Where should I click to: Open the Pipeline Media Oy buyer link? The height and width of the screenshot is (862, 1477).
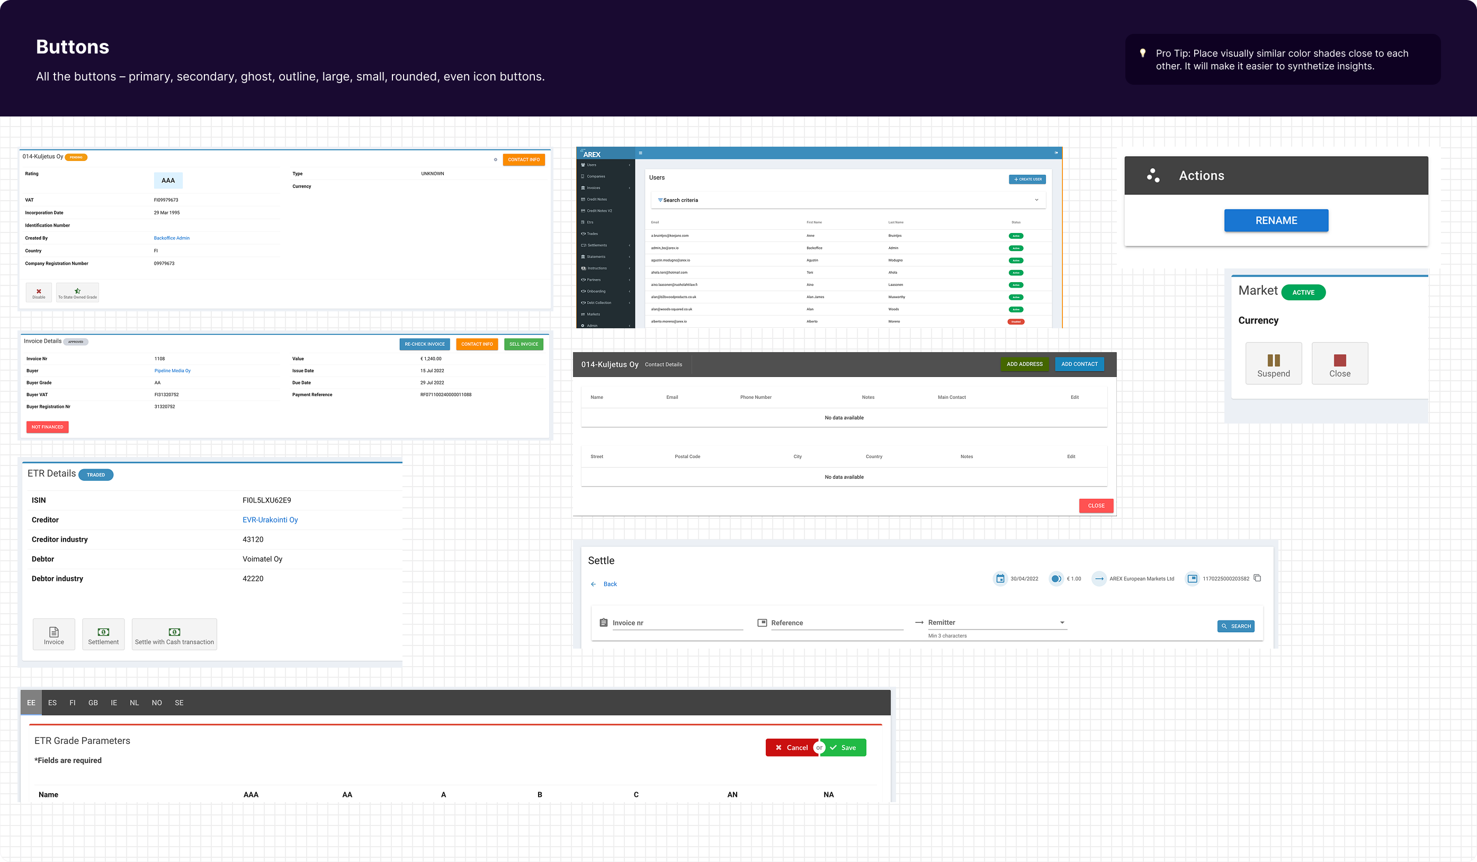pos(172,371)
